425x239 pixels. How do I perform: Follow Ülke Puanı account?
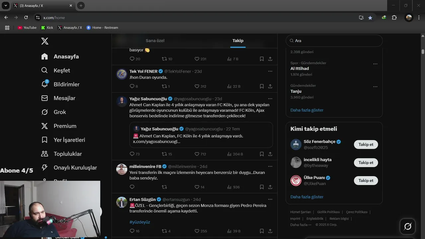tap(366, 181)
